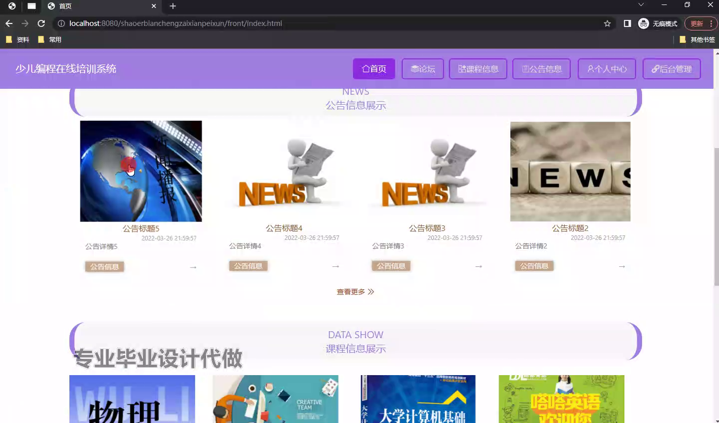Close the 首页 browser tab
The width and height of the screenshot is (719, 423).
tap(153, 6)
